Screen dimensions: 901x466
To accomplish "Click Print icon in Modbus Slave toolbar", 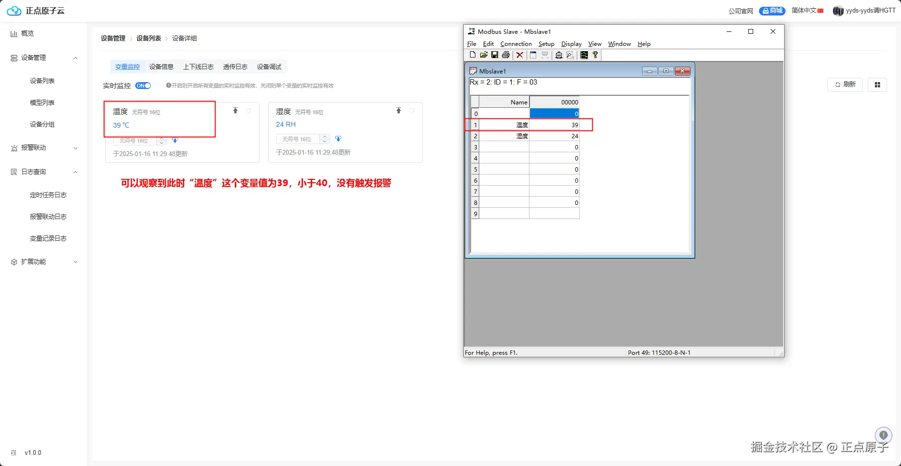I will (506, 55).
